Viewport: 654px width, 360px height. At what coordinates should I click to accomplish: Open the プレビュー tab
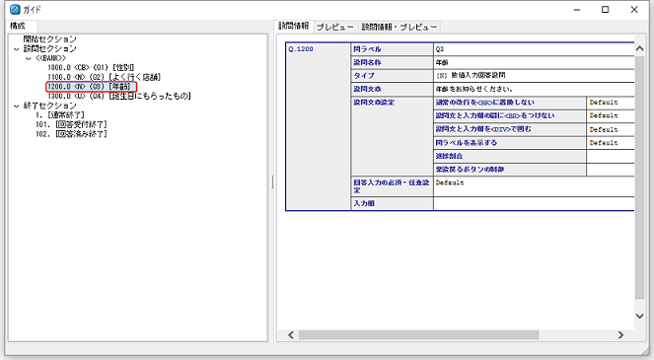coord(335,27)
